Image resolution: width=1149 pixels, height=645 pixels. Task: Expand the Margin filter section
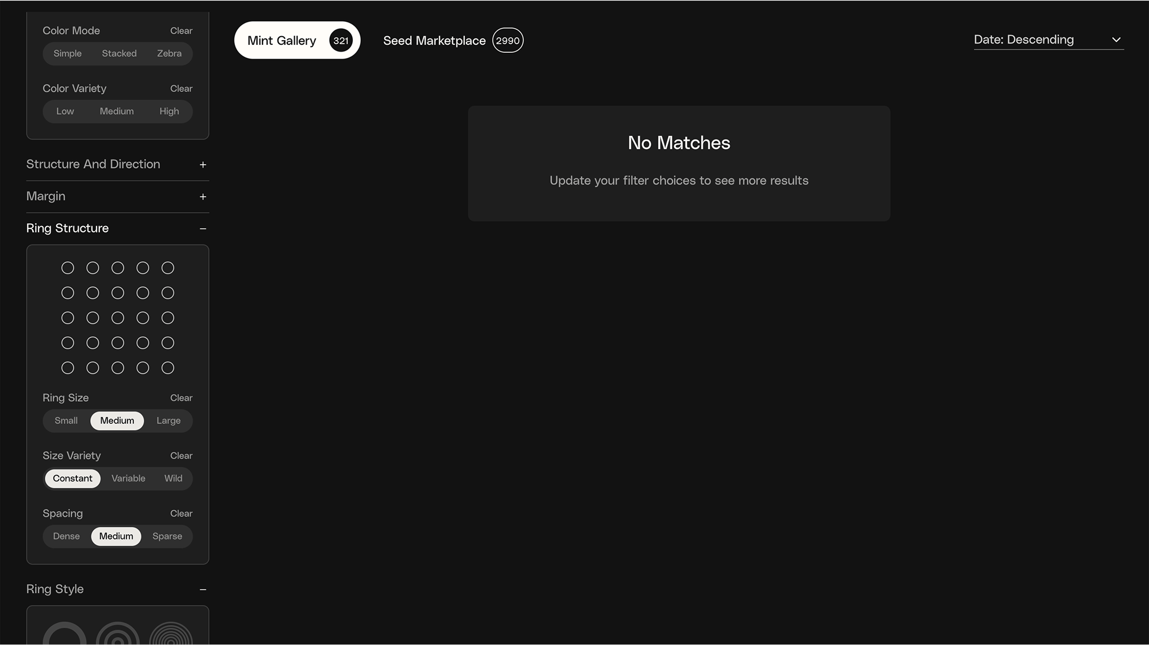(x=203, y=197)
